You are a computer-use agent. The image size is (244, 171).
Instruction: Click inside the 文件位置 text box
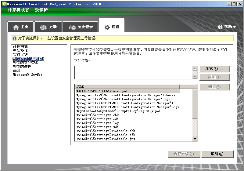click(133, 73)
